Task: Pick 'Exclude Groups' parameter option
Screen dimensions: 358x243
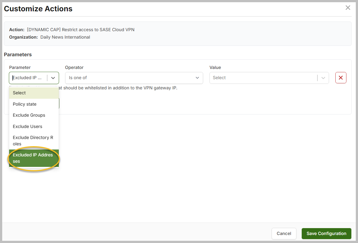Action: (34, 115)
